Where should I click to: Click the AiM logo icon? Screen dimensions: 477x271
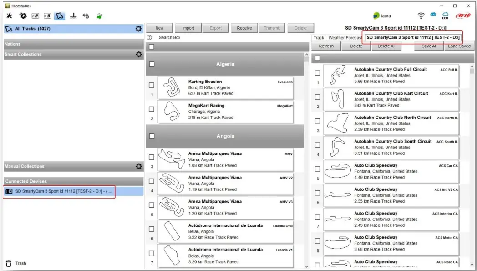[463, 15]
